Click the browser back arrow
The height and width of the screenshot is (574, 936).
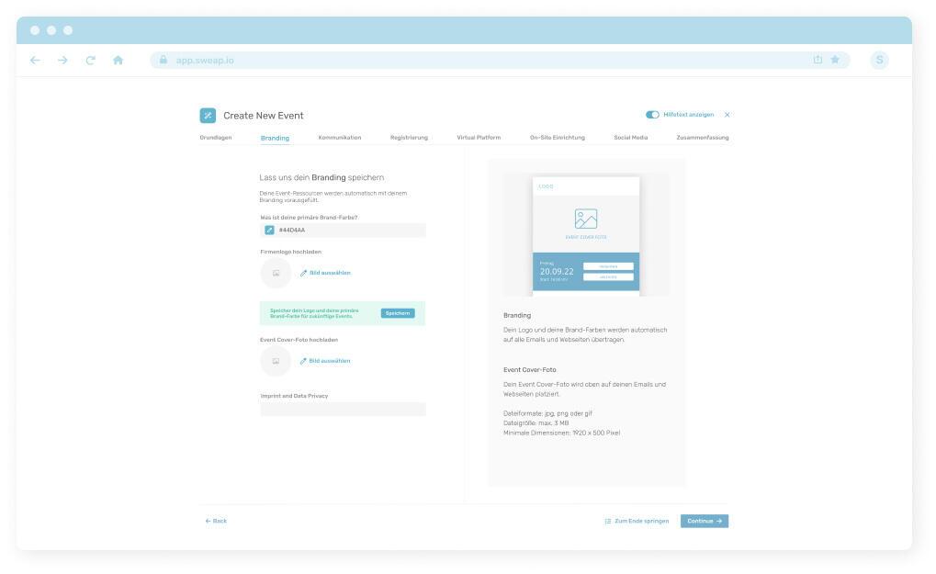[x=35, y=60]
